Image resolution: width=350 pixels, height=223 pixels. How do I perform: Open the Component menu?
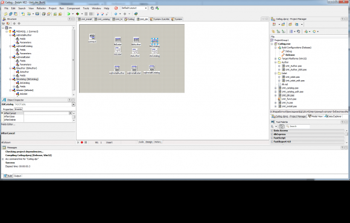73,8
